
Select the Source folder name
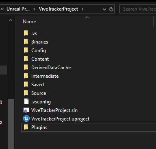point(39,93)
